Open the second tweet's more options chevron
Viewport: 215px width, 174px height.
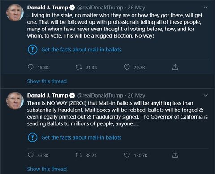tap(206, 95)
